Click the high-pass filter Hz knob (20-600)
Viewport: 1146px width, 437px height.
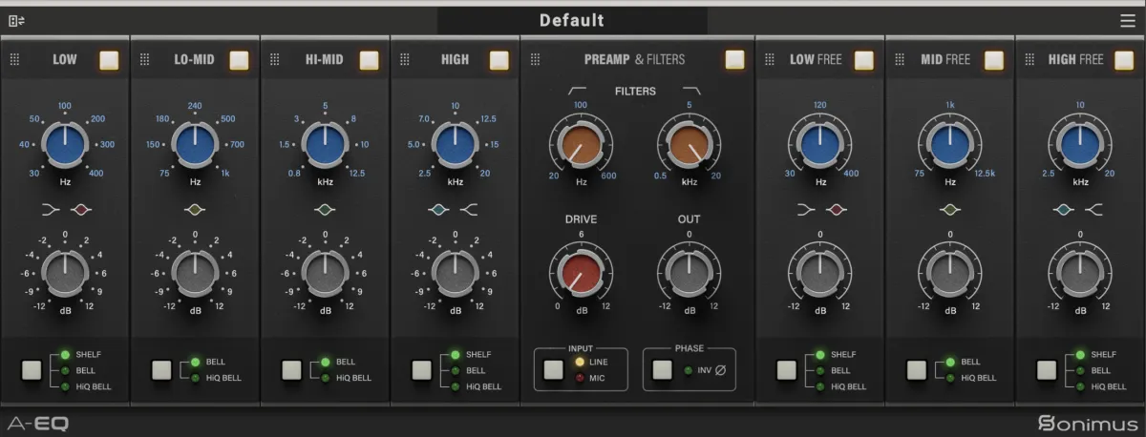pos(580,145)
